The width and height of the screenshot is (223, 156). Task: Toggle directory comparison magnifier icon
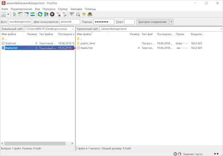point(78,14)
